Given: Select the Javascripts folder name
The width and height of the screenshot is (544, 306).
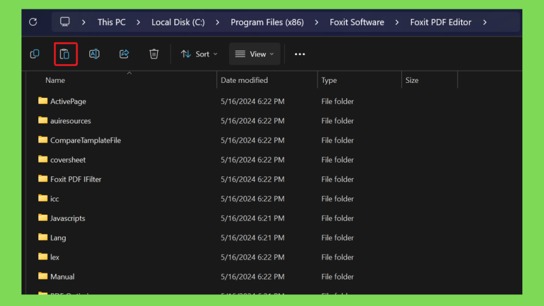Looking at the screenshot, I should pyautogui.click(x=67, y=218).
